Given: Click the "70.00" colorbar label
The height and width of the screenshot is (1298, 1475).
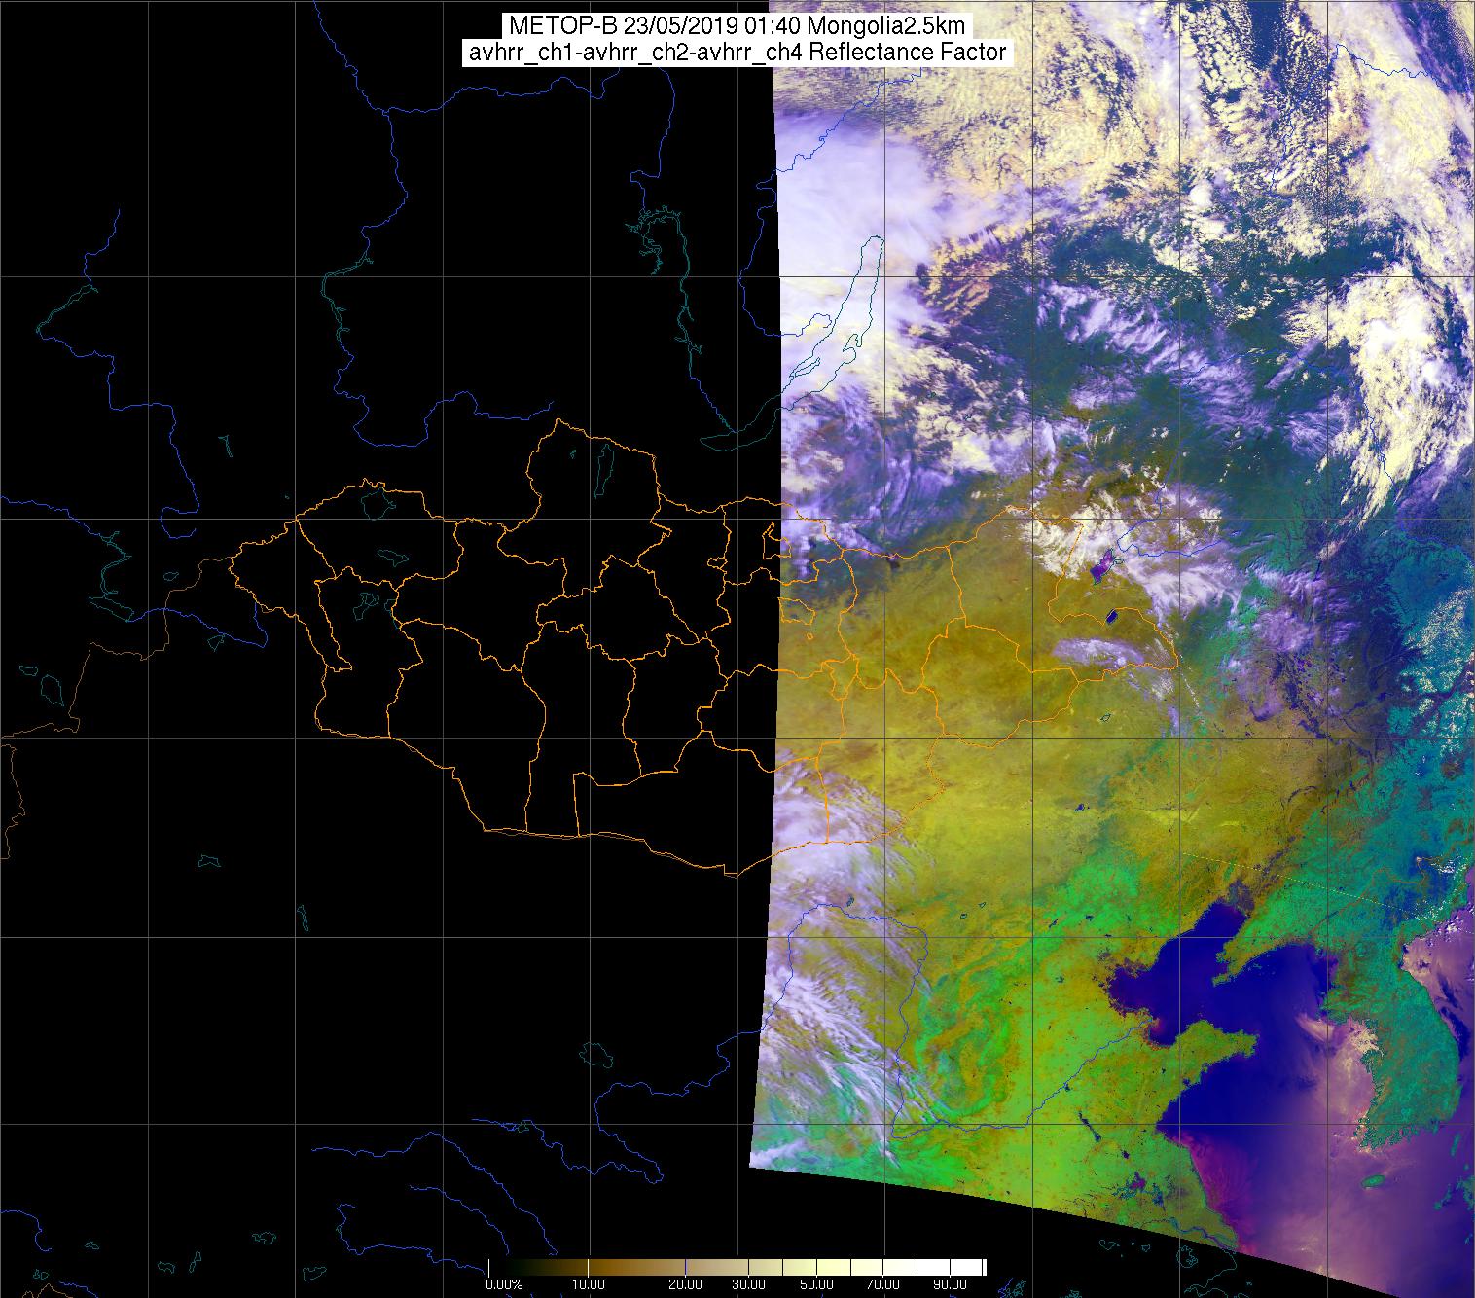Looking at the screenshot, I should tap(881, 1284).
